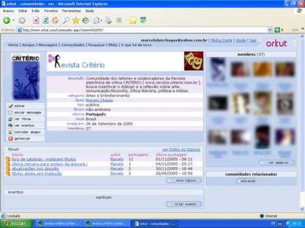This screenshot has width=305, height=228.
Task: Click folder icon beside fora de catálogo topic
Action: tap(8, 159)
